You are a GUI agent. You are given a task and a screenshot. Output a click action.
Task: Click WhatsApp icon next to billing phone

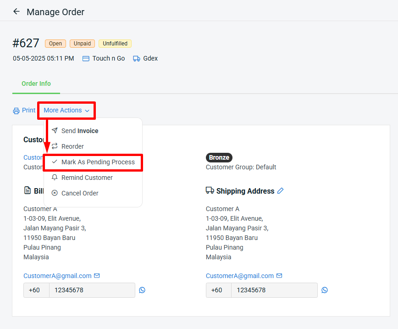click(x=142, y=290)
